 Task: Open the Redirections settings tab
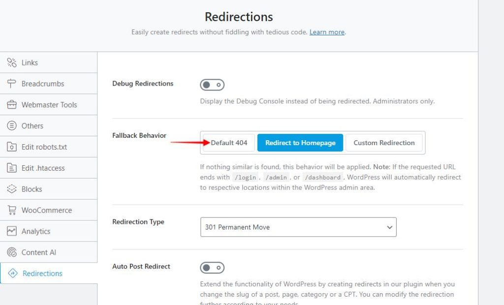[42, 274]
